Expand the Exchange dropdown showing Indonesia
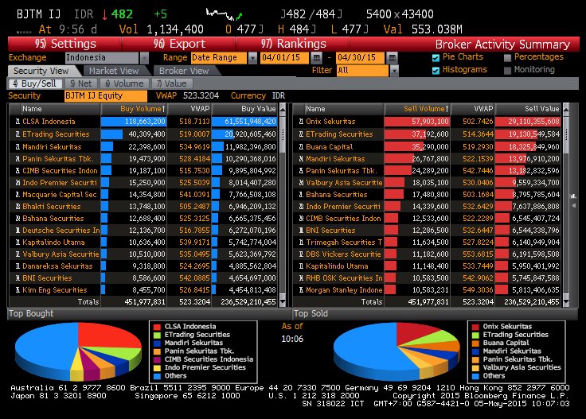 tap(101, 58)
